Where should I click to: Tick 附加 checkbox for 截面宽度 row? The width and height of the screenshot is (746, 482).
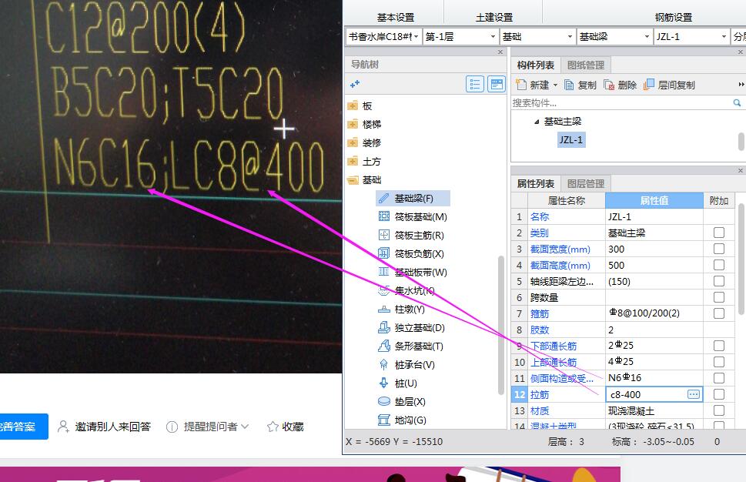(719, 249)
